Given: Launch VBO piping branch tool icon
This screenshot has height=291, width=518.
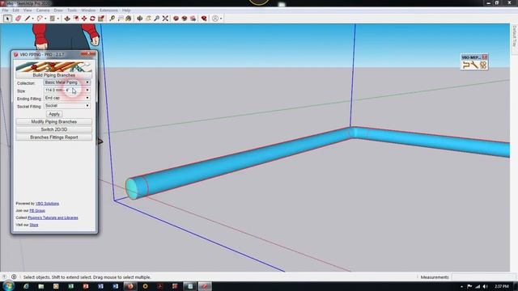Looking at the screenshot, I should (x=466, y=65).
